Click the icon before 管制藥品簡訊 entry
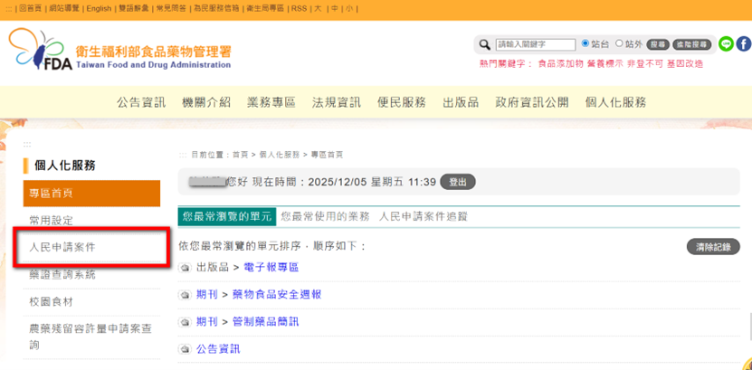Screen dimensions: 752x370 click(185, 322)
